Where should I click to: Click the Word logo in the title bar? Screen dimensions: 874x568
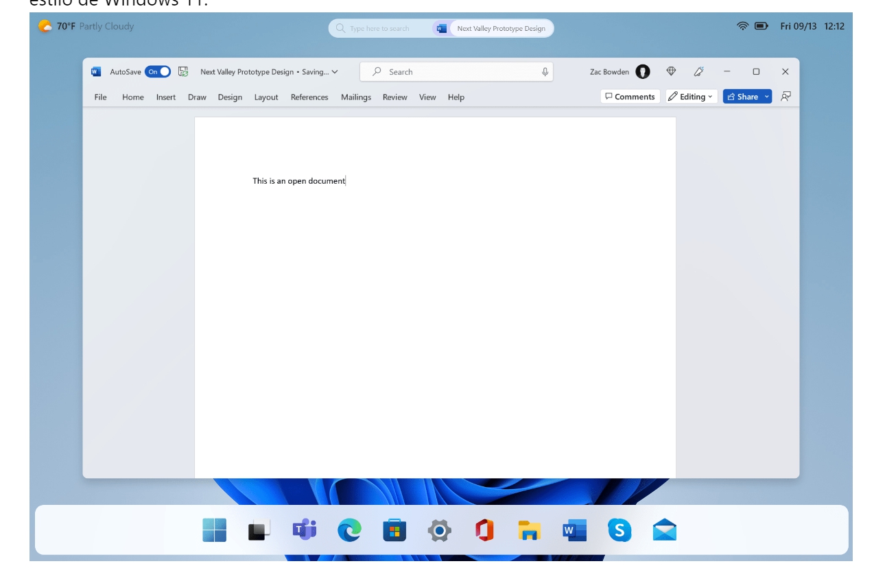click(95, 71)
